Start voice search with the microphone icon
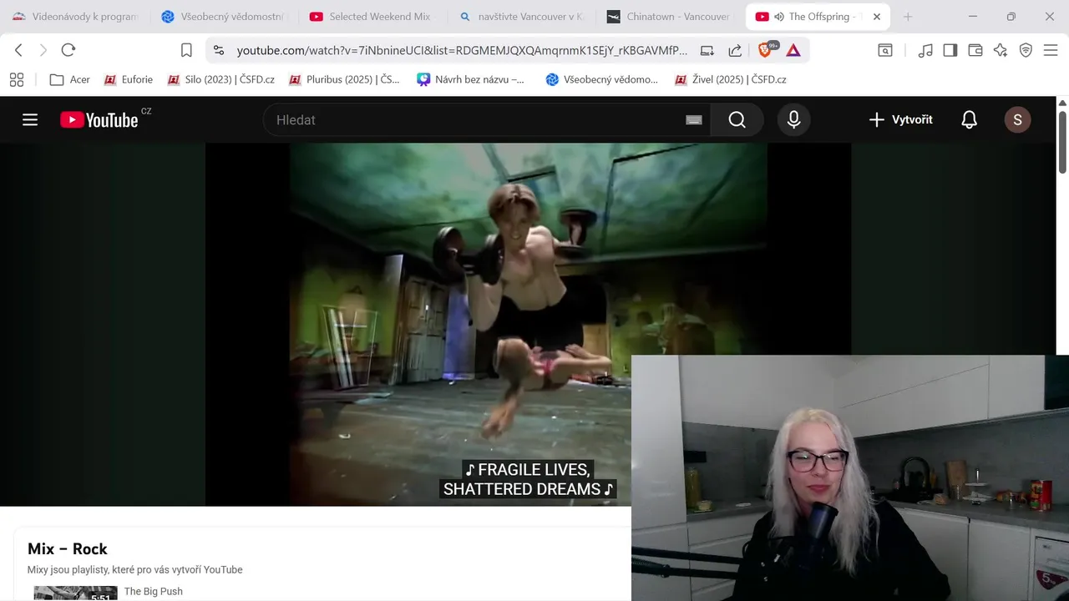 793,119
